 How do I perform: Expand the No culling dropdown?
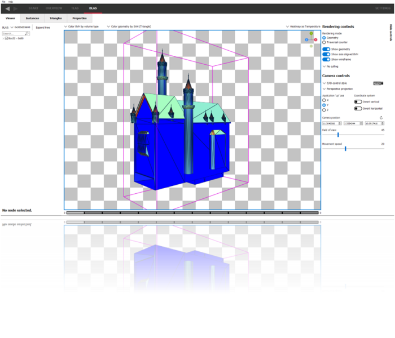pyautogui.click(x=331, y=66)
